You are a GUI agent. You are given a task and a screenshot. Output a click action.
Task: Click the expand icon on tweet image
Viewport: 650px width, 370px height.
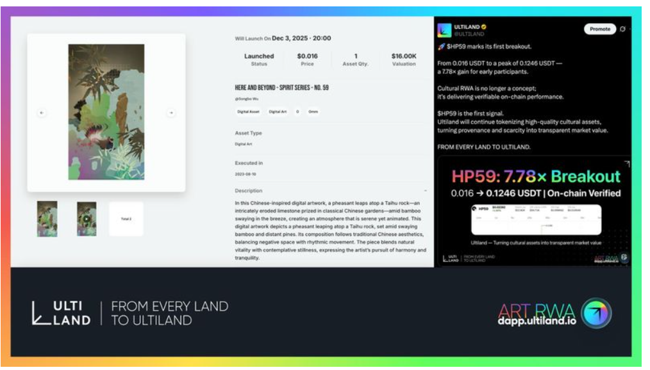click(626, 164)
